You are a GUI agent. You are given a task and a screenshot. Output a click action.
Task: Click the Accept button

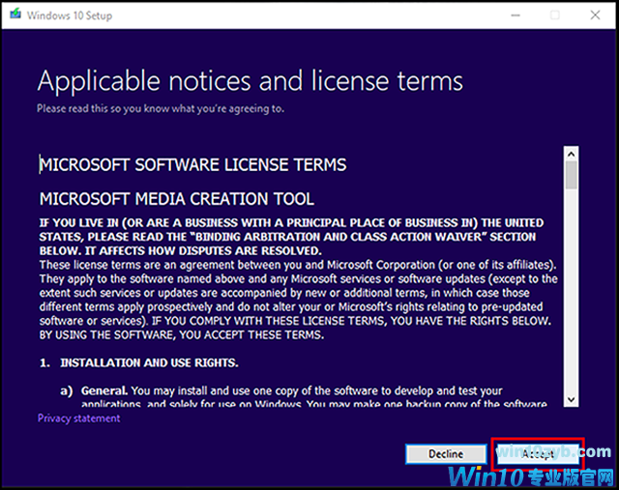pyautogui.click(x=538, y=453)
